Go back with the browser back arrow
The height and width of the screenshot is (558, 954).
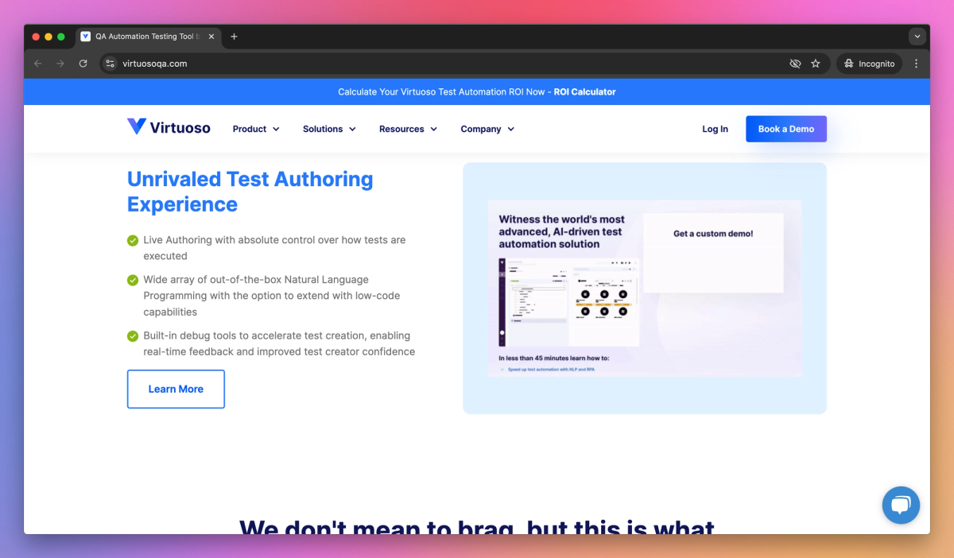[38, 64]
